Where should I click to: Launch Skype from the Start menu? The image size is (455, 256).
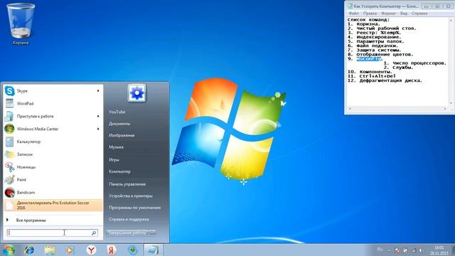tap(53, 91)
